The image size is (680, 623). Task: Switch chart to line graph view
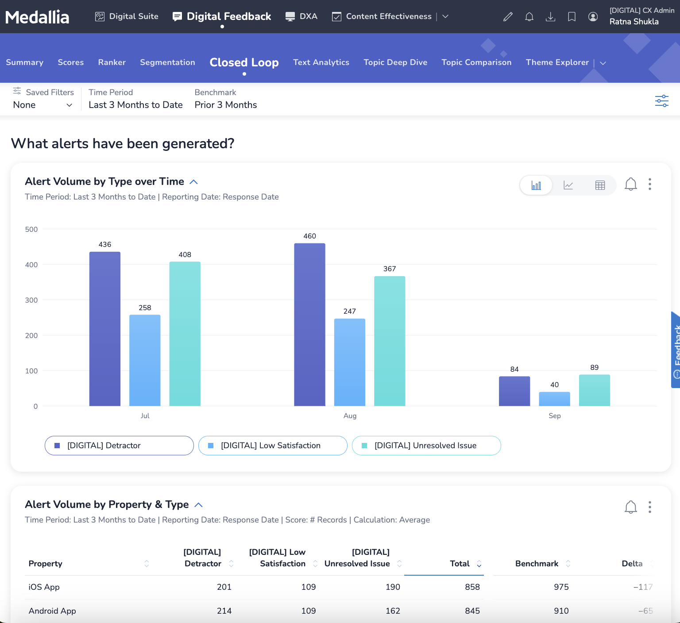pyautogui.click(x=568, y=185)
